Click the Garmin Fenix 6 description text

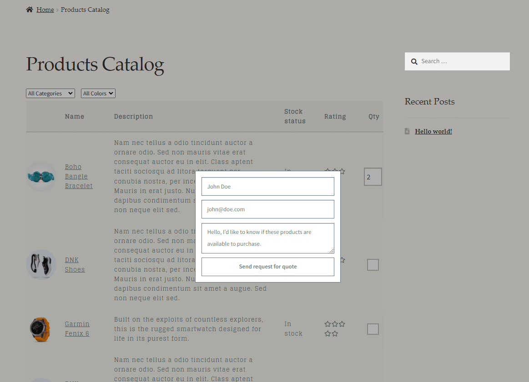(189, 329)
